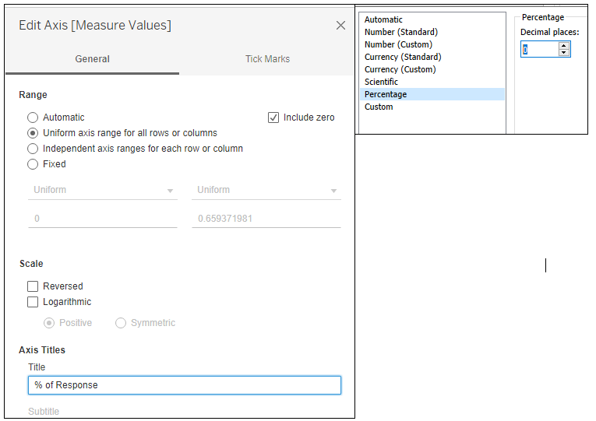
Task: Click the axis Title input field
Action: [184, 385]
